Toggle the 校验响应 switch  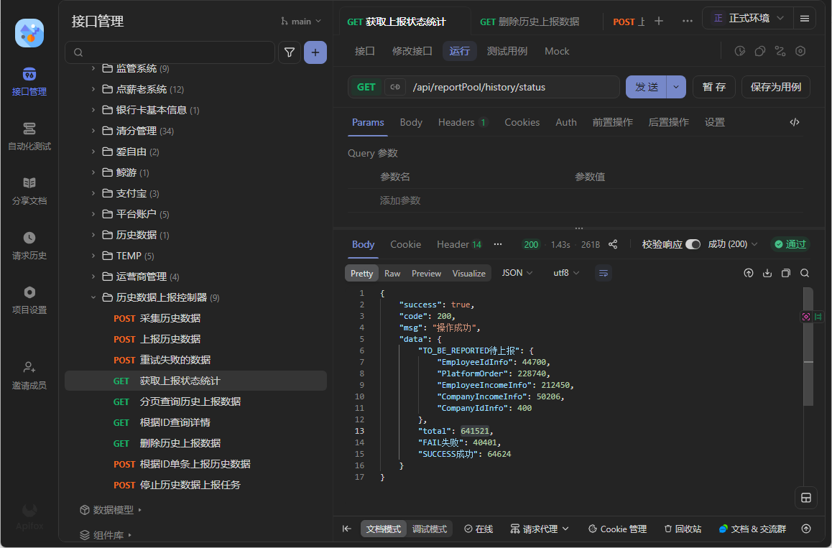tap(693, 244)
